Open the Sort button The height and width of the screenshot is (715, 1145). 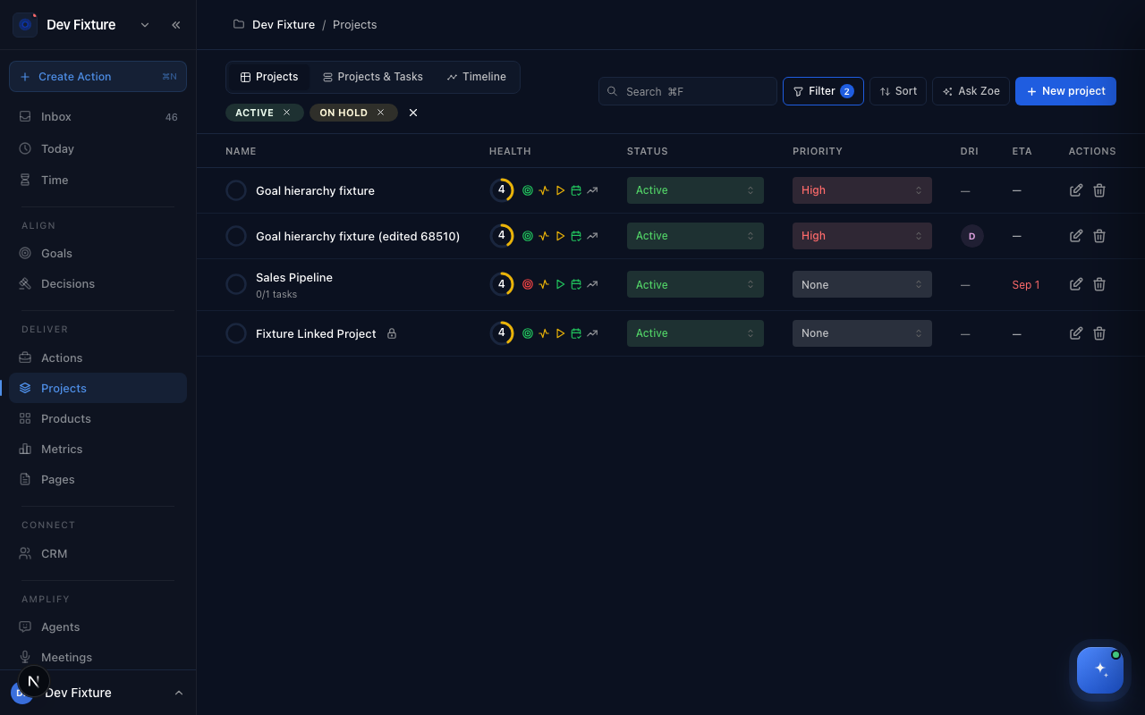(898, 91)
